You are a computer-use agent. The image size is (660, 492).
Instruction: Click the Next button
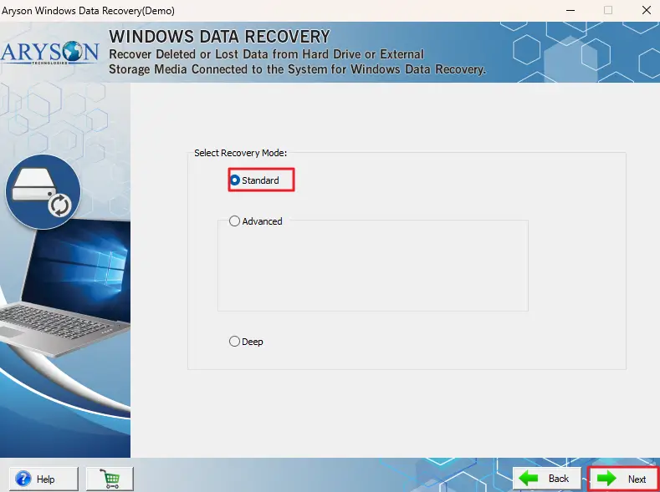point(623,479)
